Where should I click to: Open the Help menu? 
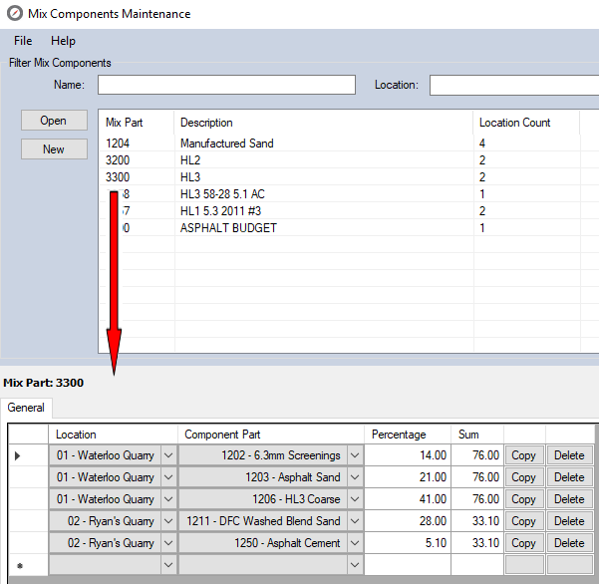(63, 41)
